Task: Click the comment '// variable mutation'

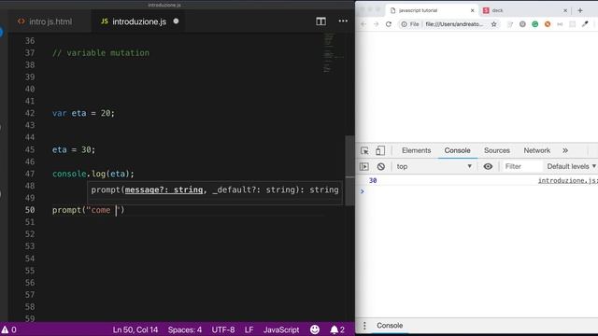Action: coord(101,53)
